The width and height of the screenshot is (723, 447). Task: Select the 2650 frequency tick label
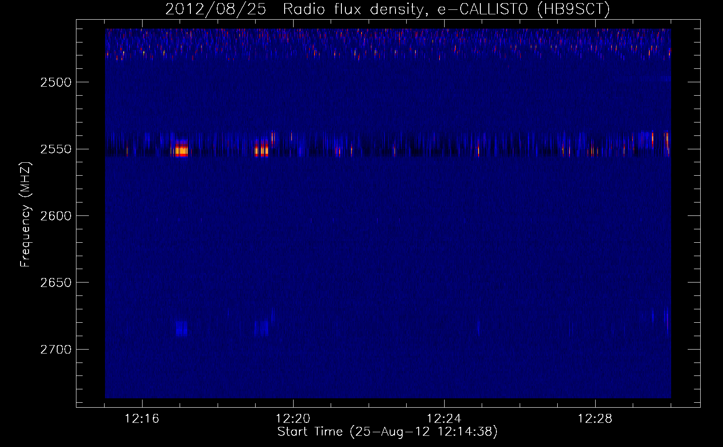[x=56, y=283]
